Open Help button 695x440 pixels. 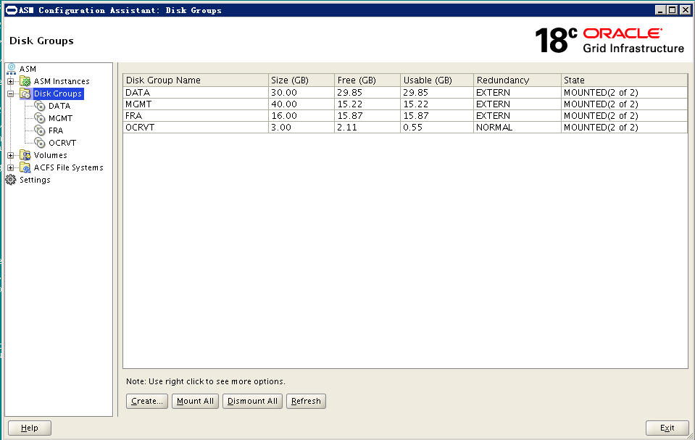(x=30, y=428)
